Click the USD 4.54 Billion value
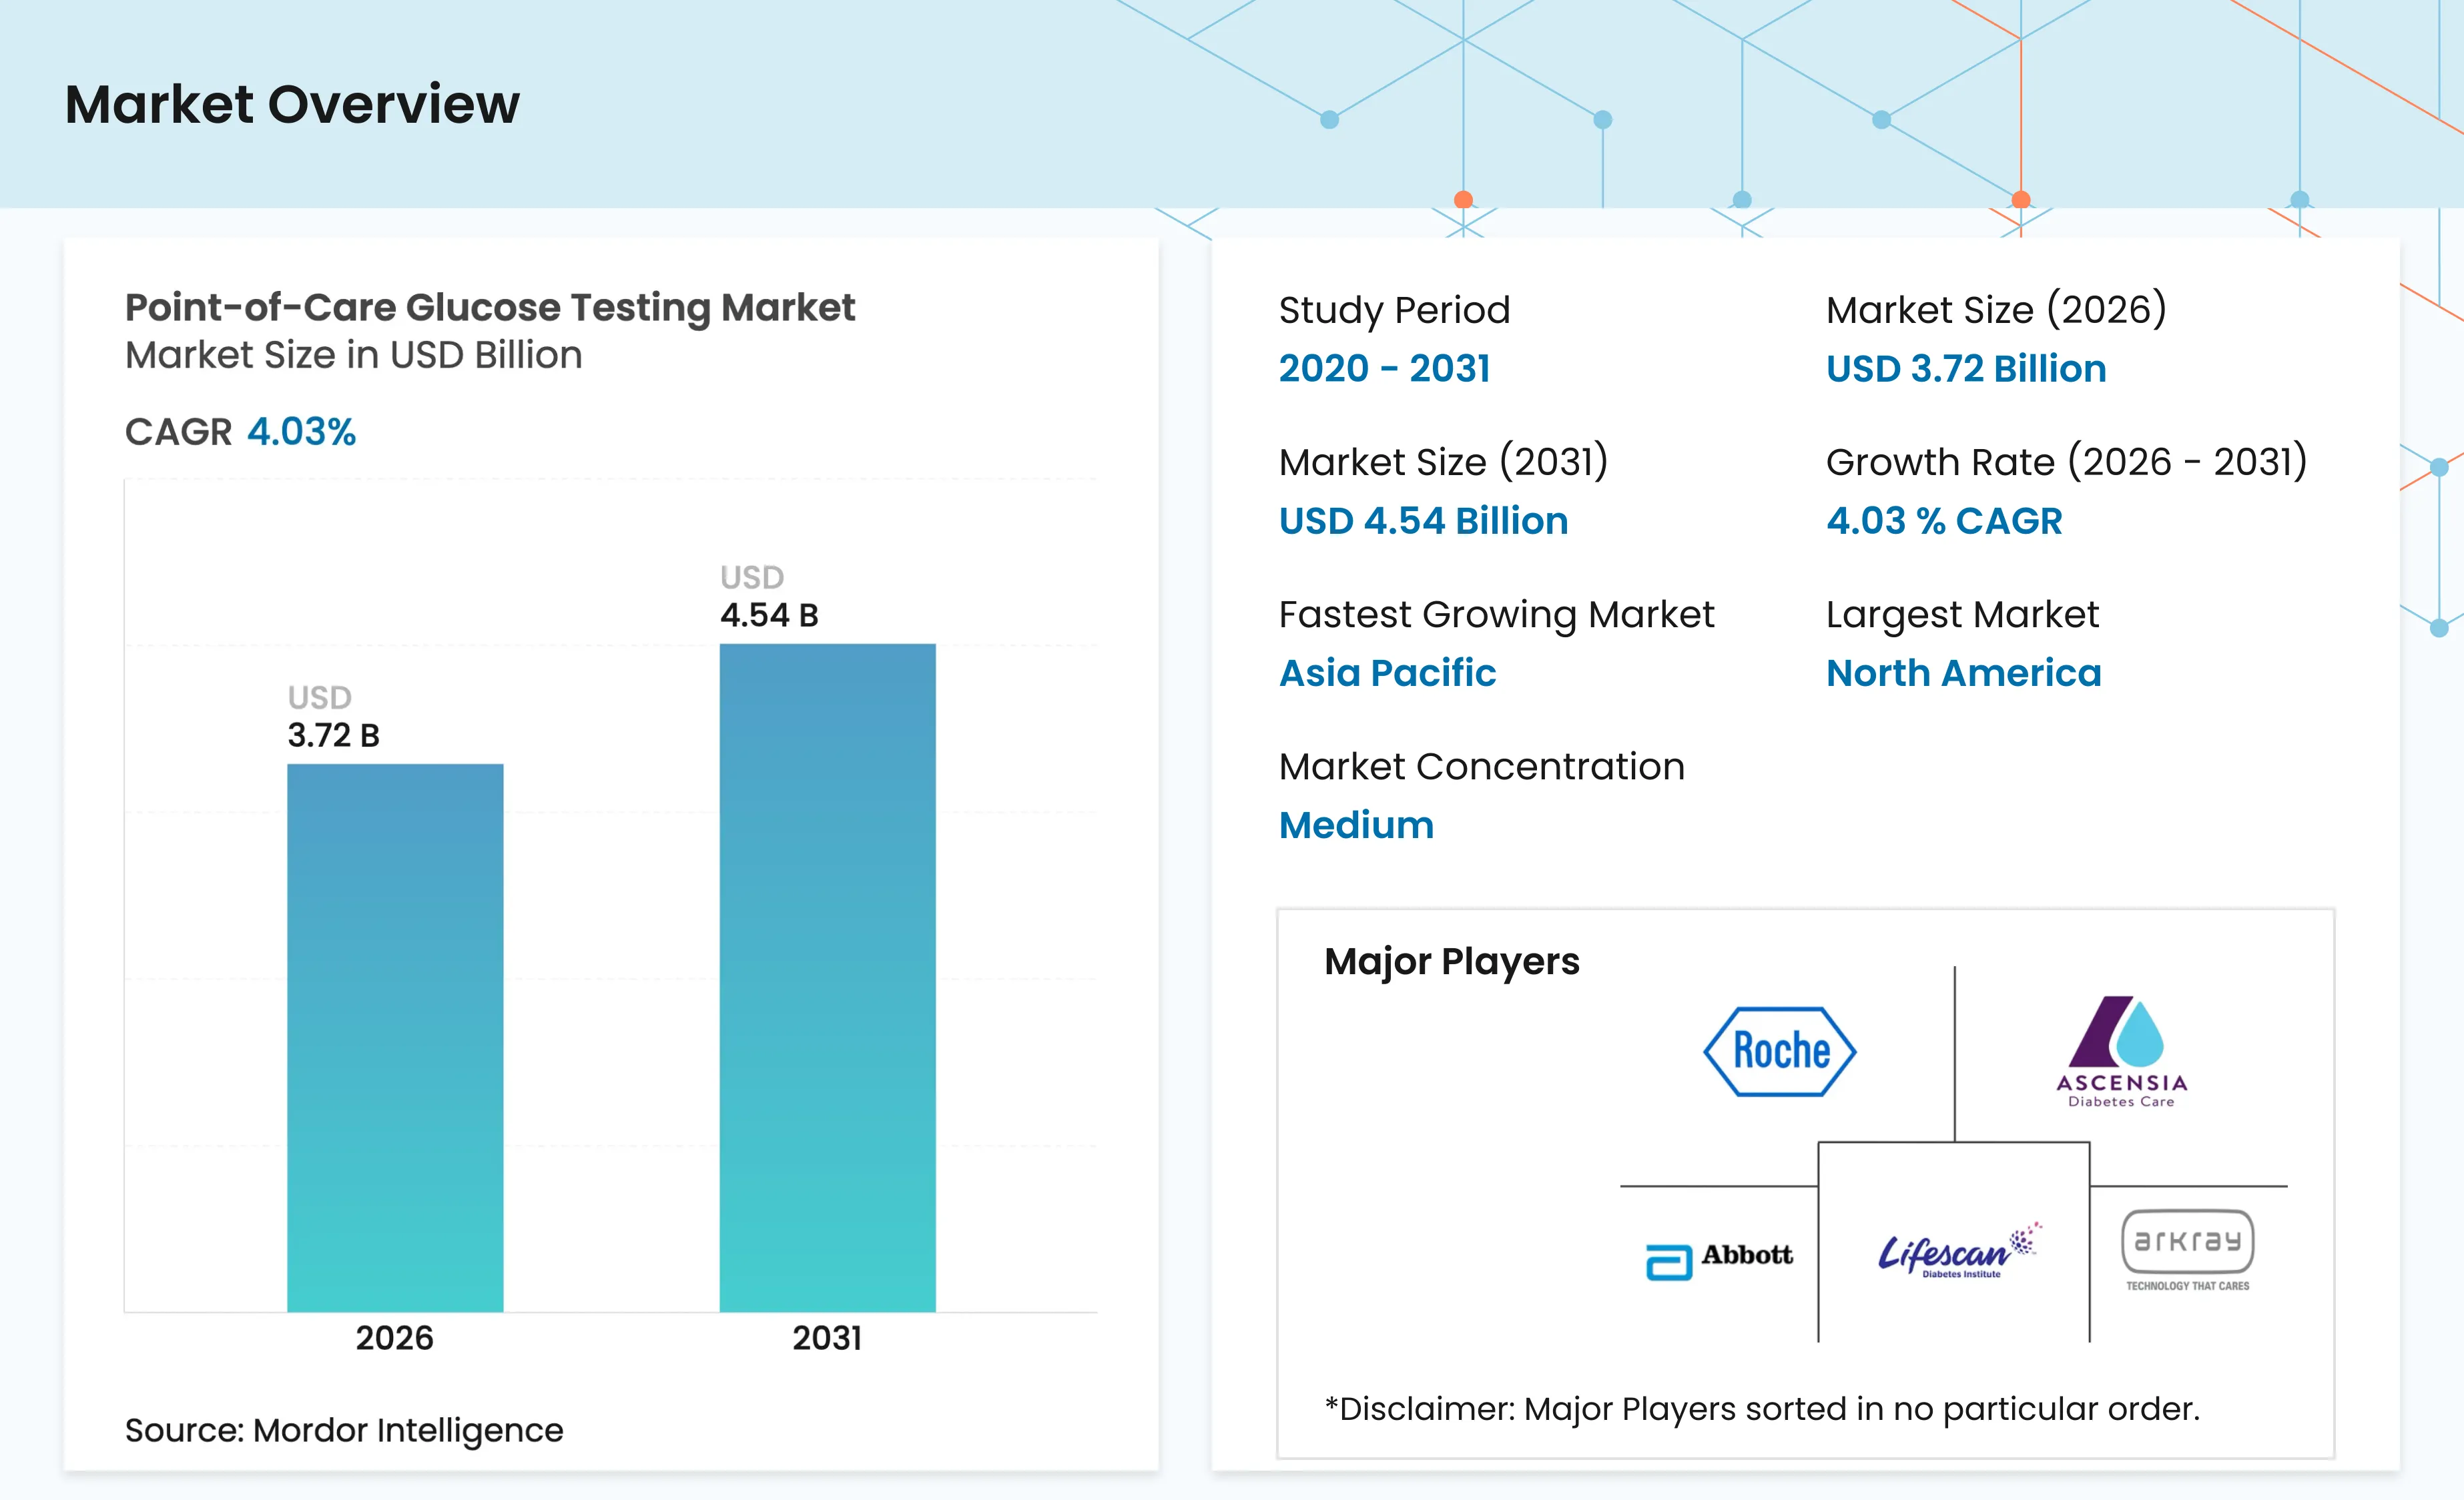 pos(1423,521)
